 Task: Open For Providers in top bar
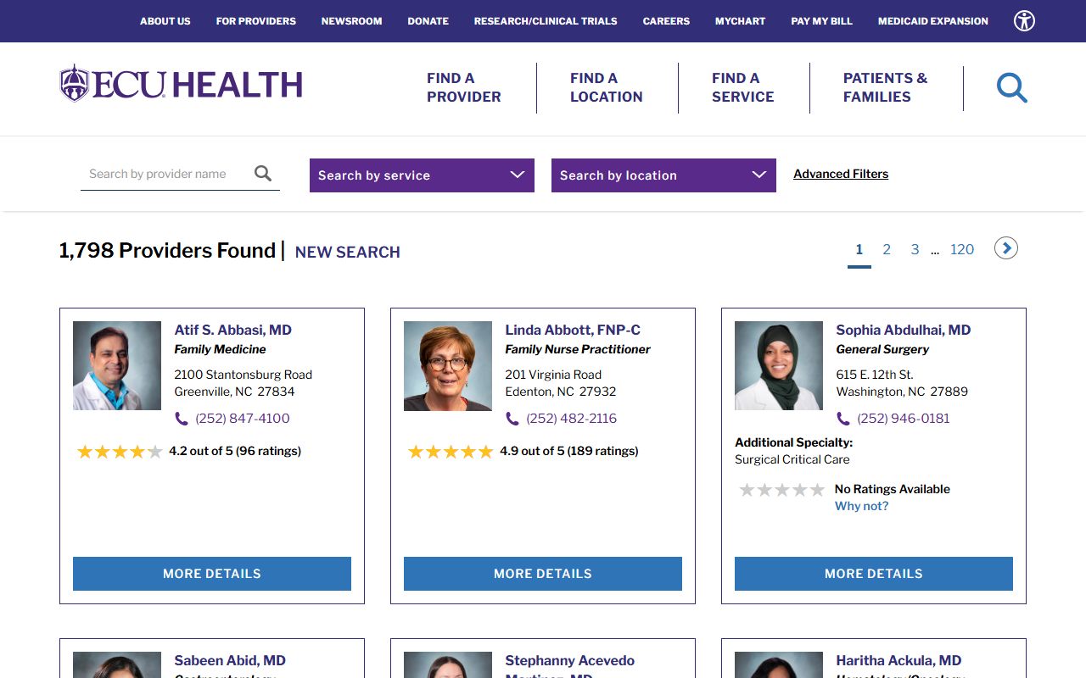tap(256, 21)
